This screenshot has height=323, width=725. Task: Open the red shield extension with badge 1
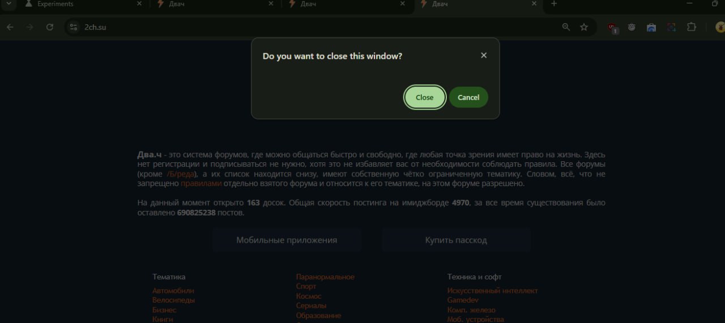[x=612, y=28]
